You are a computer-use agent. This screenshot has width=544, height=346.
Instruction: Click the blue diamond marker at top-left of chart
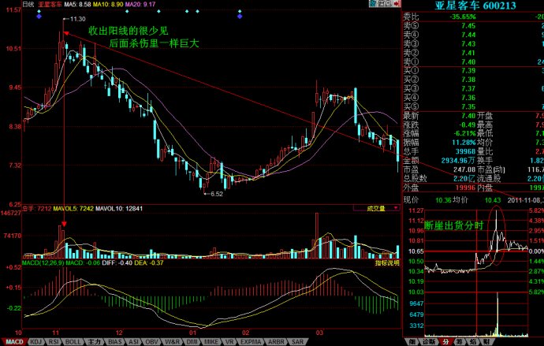pyautogui.click(x=36, y=13)
